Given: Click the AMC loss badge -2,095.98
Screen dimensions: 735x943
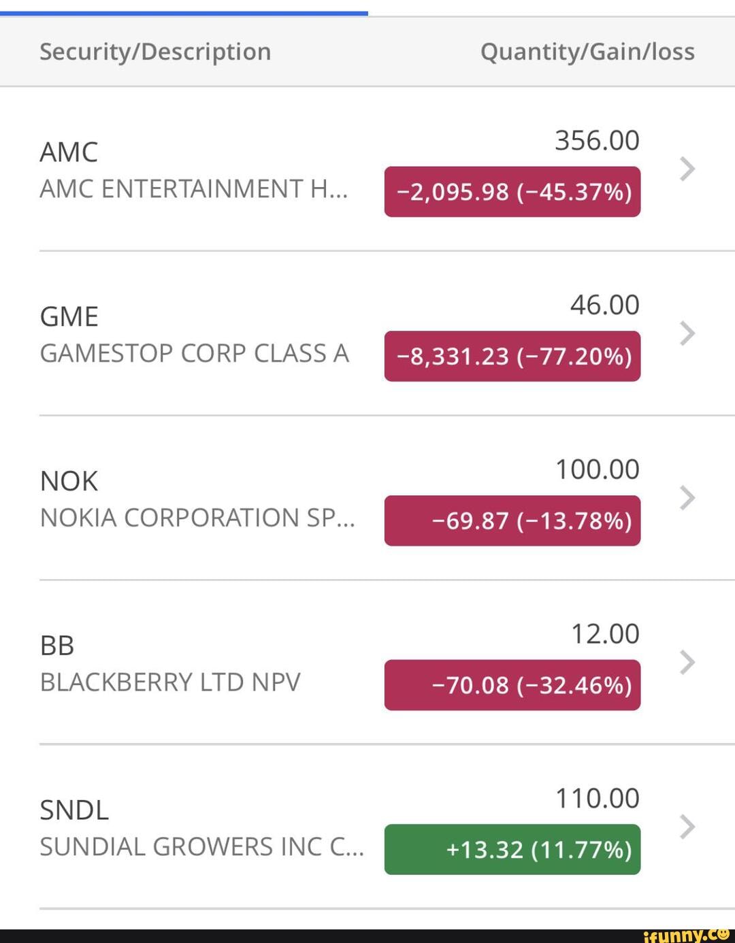Looking at the screenshot, I should (512, 192).
